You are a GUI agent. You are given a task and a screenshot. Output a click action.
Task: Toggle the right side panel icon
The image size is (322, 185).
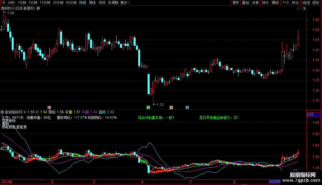(x=304, y=9)
